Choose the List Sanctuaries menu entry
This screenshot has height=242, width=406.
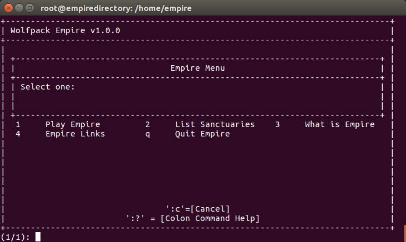point(215,124)
